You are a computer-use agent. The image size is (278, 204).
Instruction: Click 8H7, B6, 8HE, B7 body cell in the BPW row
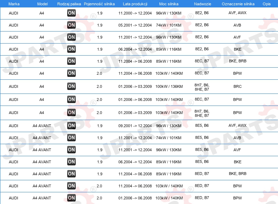202,113
